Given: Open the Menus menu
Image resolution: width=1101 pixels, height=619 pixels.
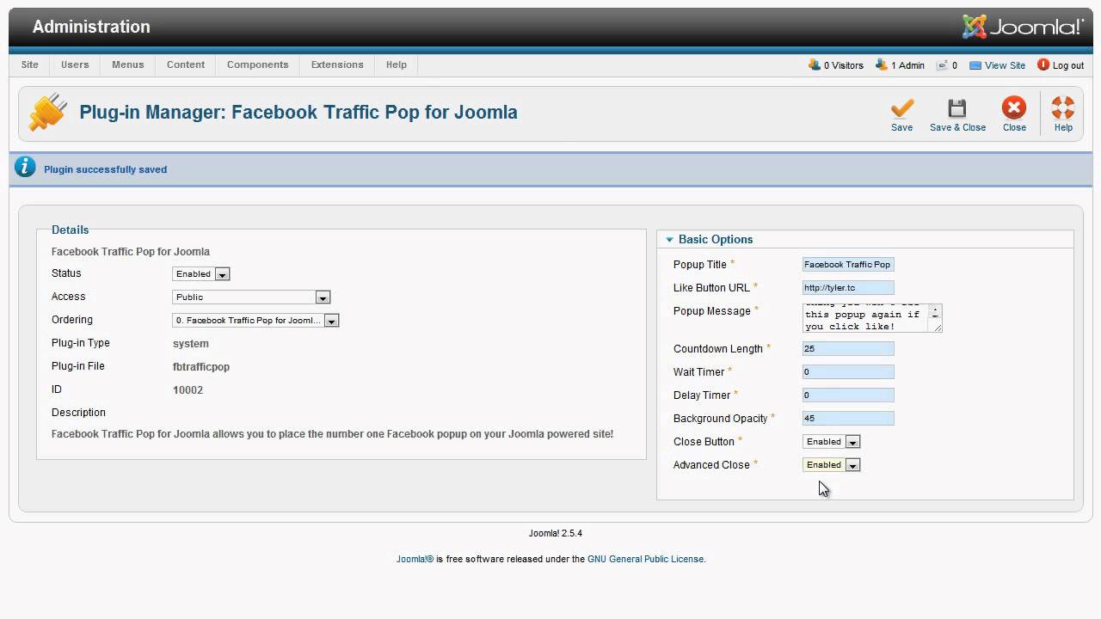Looking at the screenshot, I should [128, 64].
